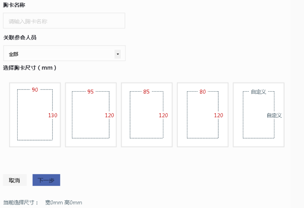Viewport: 304px width, 208px height.
Task: Click the dropdown arrow beside 全部
Action: [117, 54]
